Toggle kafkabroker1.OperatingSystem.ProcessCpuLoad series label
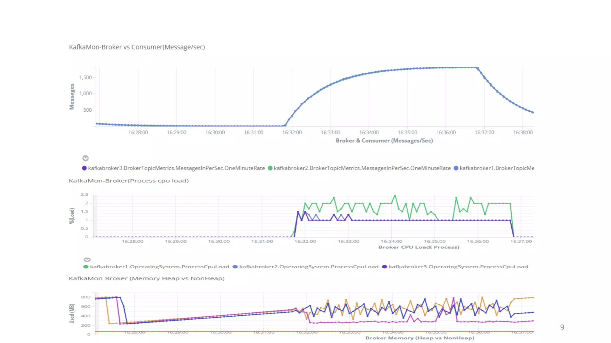 (x=160, y=267)
